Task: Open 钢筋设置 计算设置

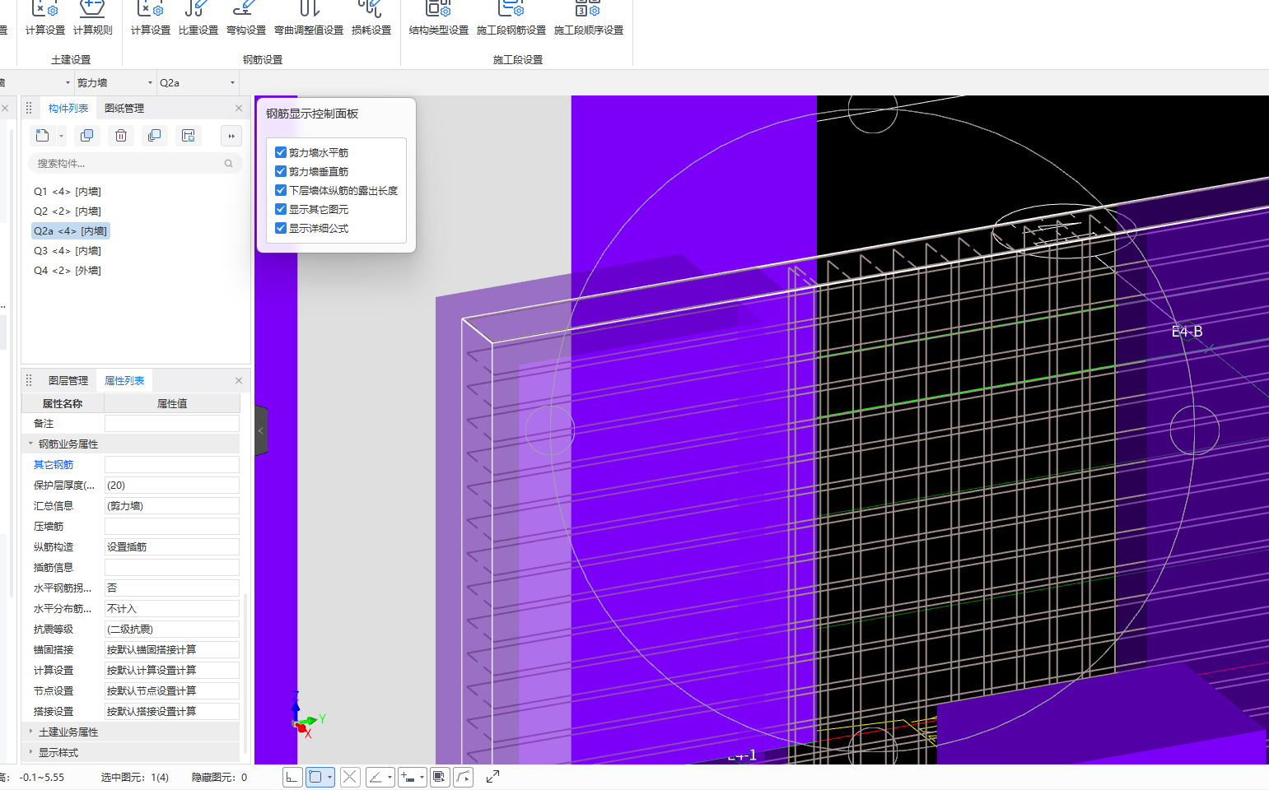Action: 150,18
